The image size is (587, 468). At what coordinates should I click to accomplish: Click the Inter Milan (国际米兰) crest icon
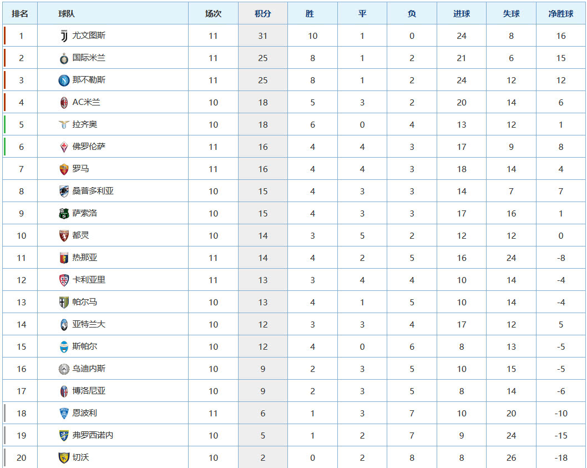click(64, 58)
